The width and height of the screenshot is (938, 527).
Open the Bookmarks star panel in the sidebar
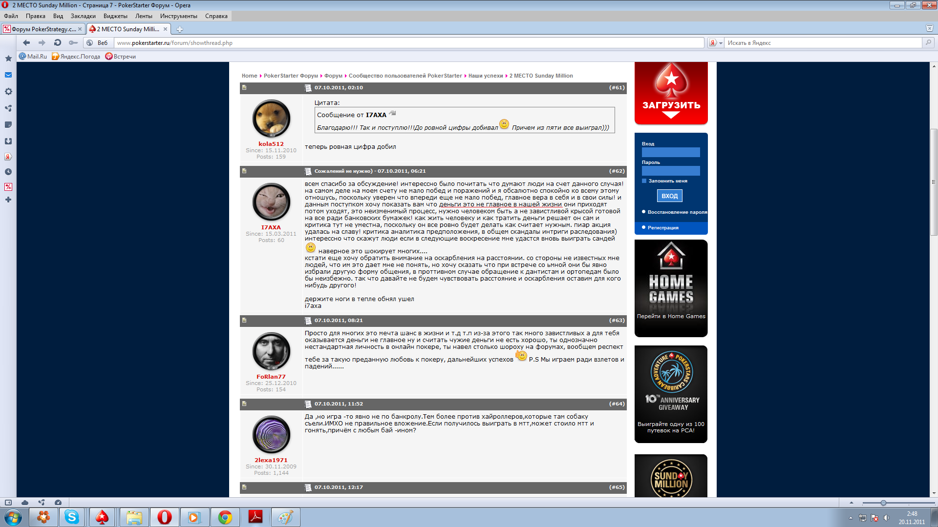click(8, 59)
